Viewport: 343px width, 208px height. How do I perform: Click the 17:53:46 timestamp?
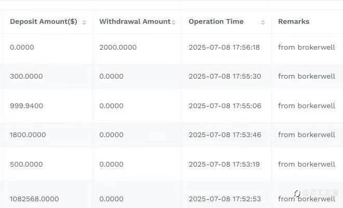tap(225, 135)
